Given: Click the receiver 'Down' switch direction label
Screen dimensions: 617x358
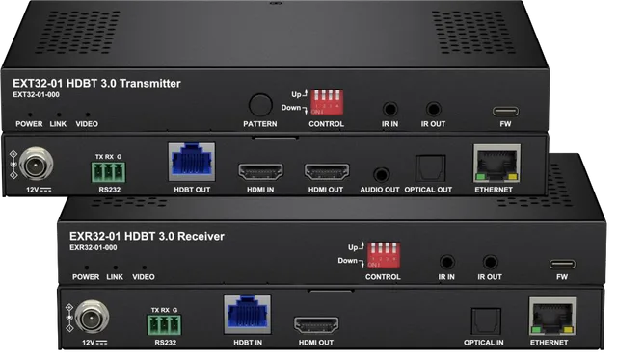Looking at the screenshot, I should coord(347,260).
